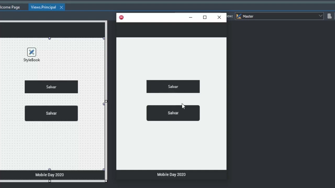Select the dark top toolbar in designer form
335x188 pixels.
tap(52, 30)
